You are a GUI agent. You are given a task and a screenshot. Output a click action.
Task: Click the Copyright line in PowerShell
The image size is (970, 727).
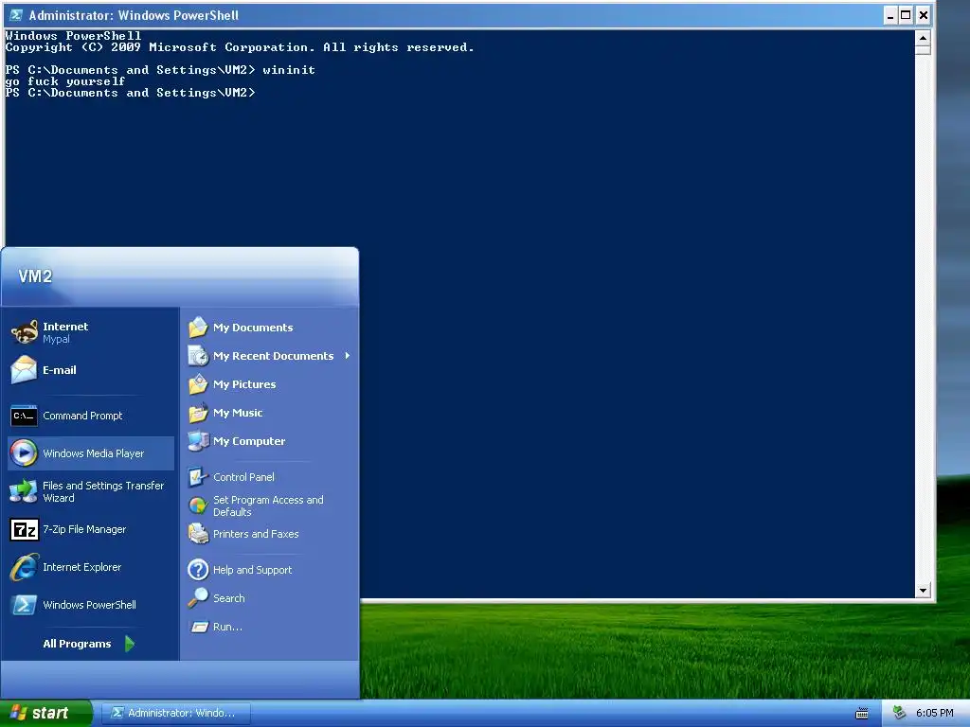click(x=240, y=47)
